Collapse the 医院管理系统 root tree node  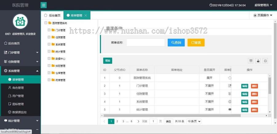46,23
